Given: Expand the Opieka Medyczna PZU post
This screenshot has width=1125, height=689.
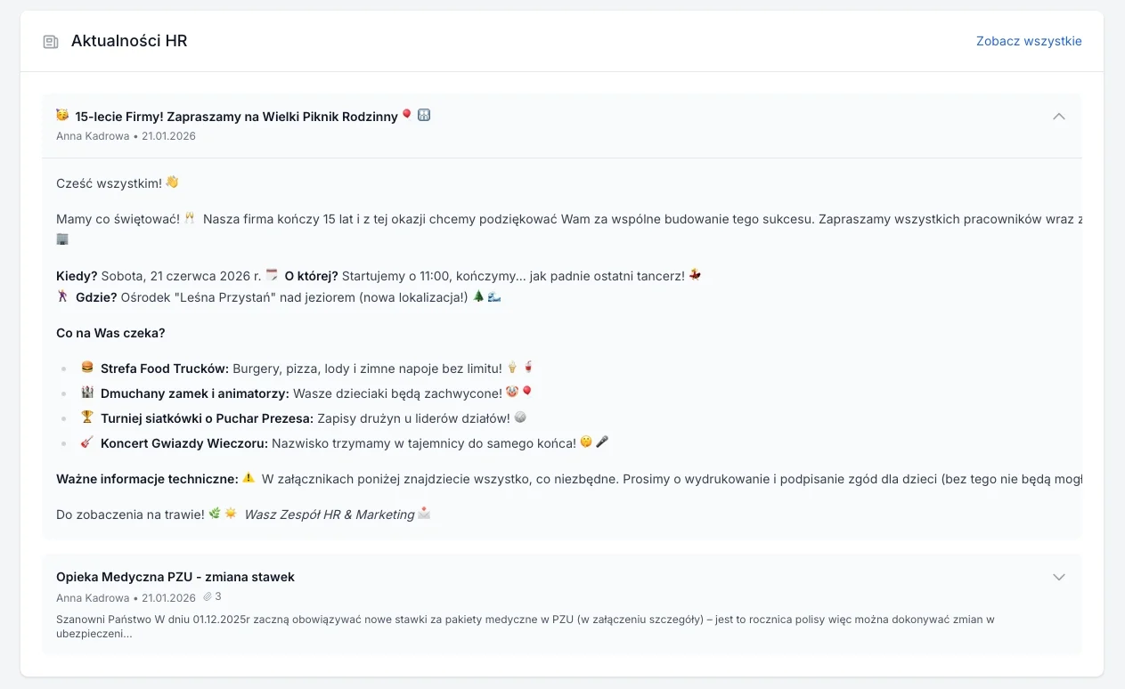Looking at the screenshot, I should click(x=1058, y=577).
